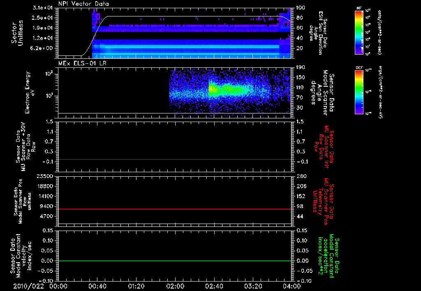The width and height of the screenshot is (421, 291).
Task: Click the 'Electron Energy eV' axis label
Action: point(30,92)
